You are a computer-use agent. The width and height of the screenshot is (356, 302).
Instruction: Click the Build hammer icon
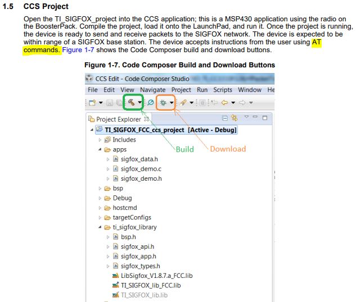131,102
